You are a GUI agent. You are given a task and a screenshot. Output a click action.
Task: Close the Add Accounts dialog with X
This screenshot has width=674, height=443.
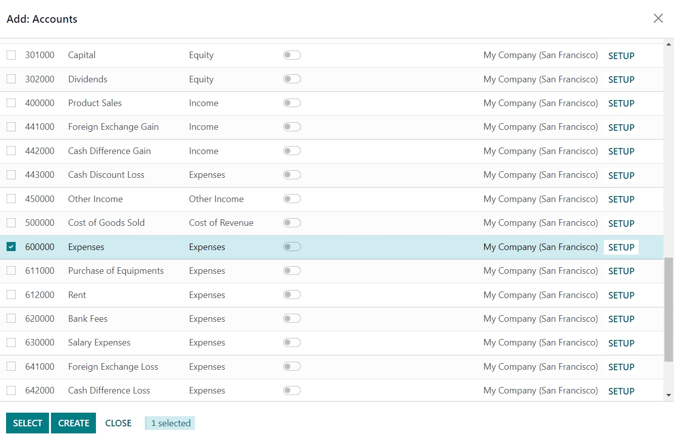click(658, 19)
